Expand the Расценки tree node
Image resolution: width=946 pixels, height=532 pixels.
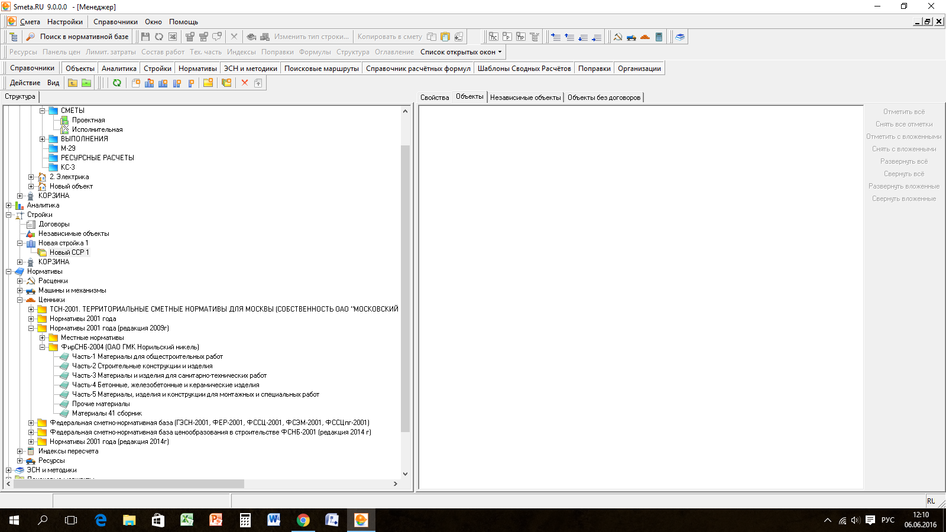[x=20, y=281]
